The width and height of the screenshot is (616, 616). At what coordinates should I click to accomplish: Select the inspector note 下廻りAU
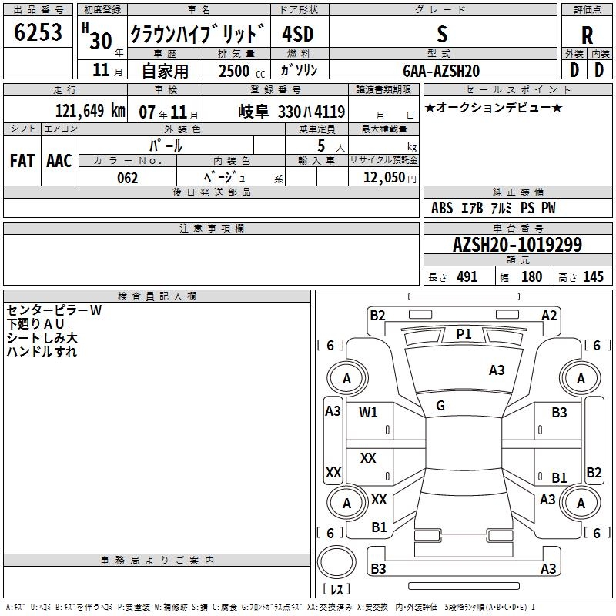(x=35, y=324)
